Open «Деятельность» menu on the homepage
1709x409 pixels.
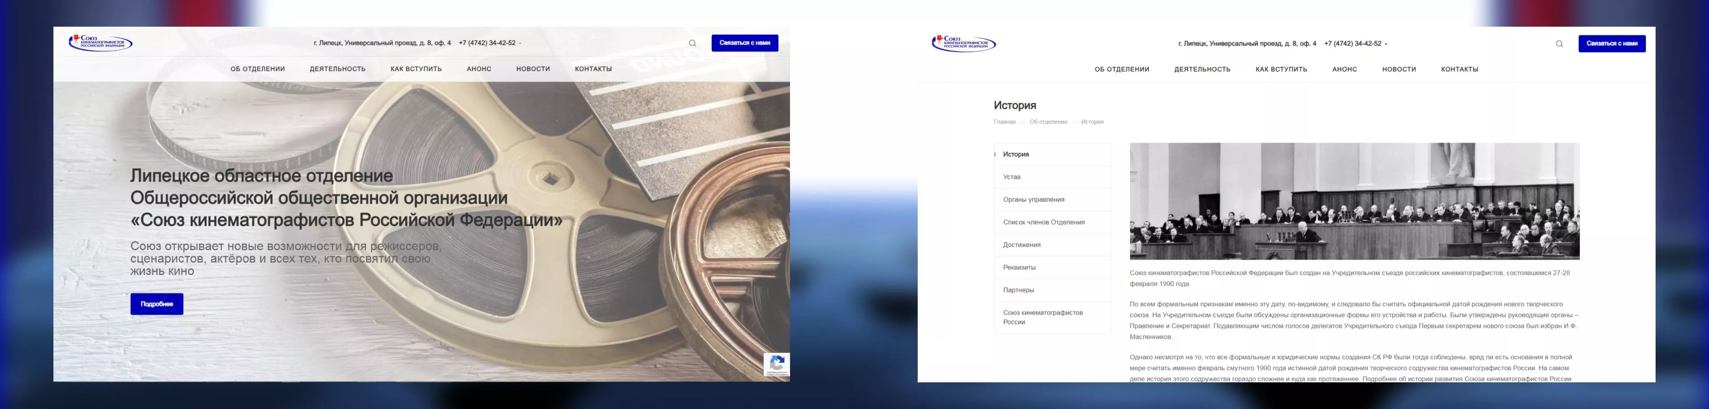coord(338,69)
